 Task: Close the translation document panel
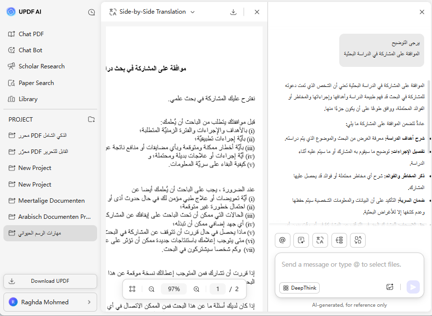point(257,12)
